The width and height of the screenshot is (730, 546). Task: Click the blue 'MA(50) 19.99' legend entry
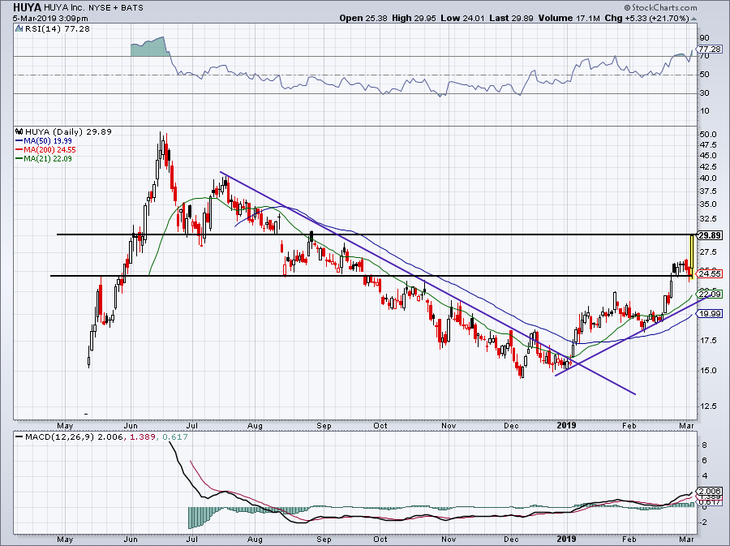pos(44,140)
